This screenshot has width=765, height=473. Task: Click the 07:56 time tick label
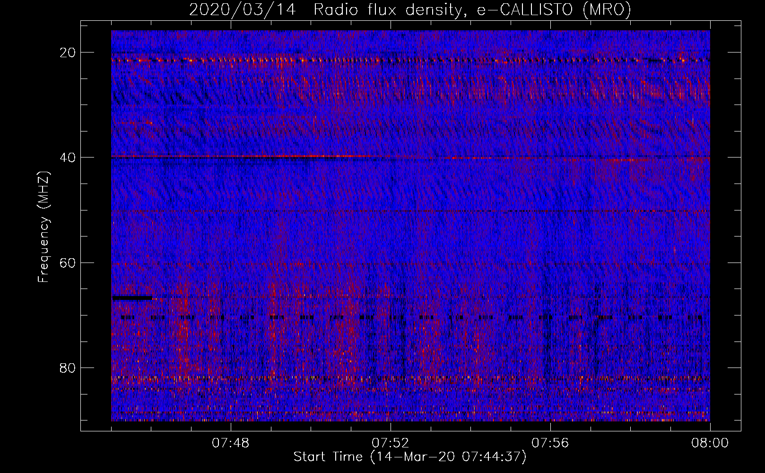click(x=550, y=443)
